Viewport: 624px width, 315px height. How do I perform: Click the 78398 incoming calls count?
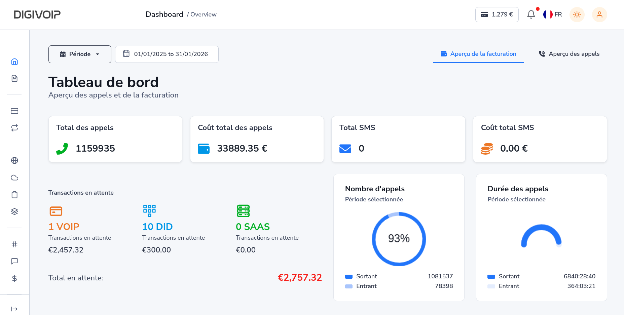[444, 286]
